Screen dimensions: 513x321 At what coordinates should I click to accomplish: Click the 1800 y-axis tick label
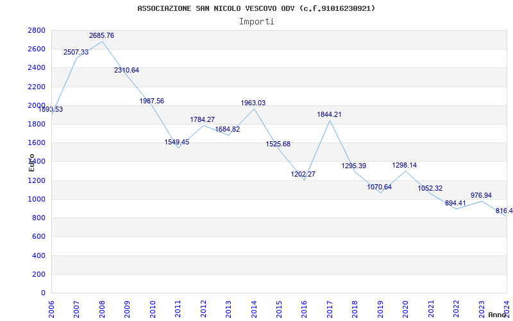[37, 124]
